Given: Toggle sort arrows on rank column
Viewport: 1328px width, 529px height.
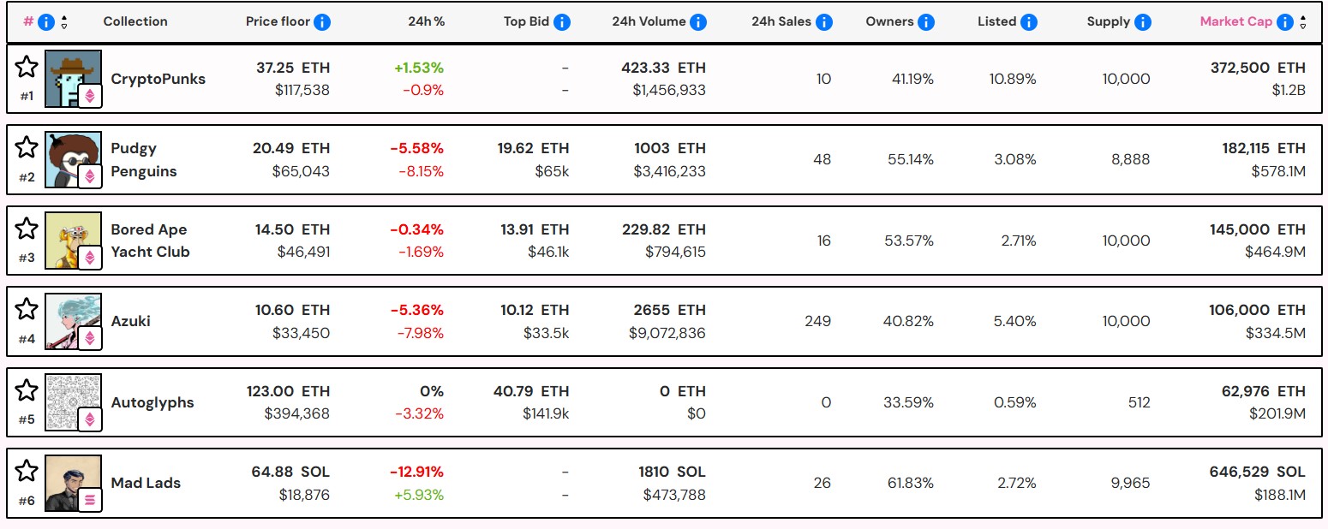Looking at the screenshot, I should (64, 22).
